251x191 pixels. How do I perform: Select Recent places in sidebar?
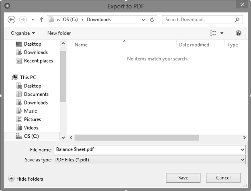tap(38, 61)
